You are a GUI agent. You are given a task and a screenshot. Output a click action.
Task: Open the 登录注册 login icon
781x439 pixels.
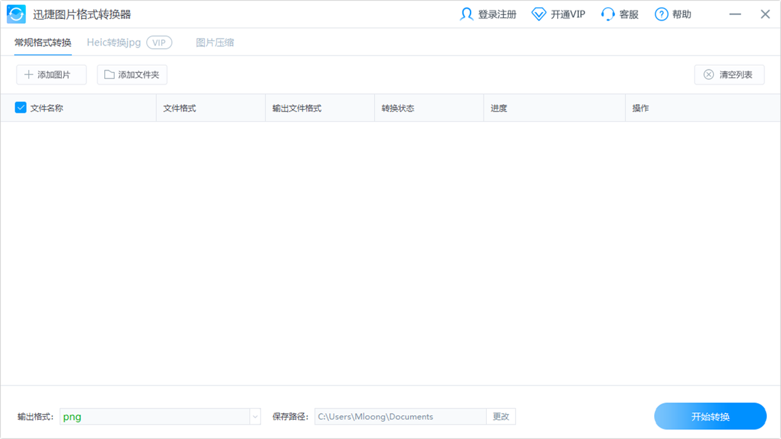[466, 13]
